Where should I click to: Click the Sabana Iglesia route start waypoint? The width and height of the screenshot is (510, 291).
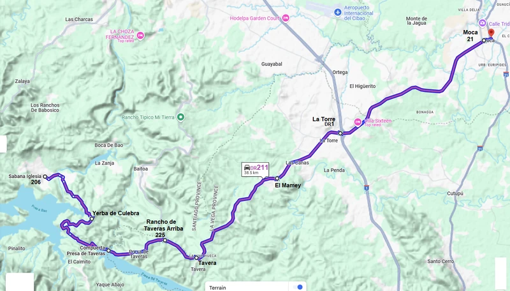45,177
